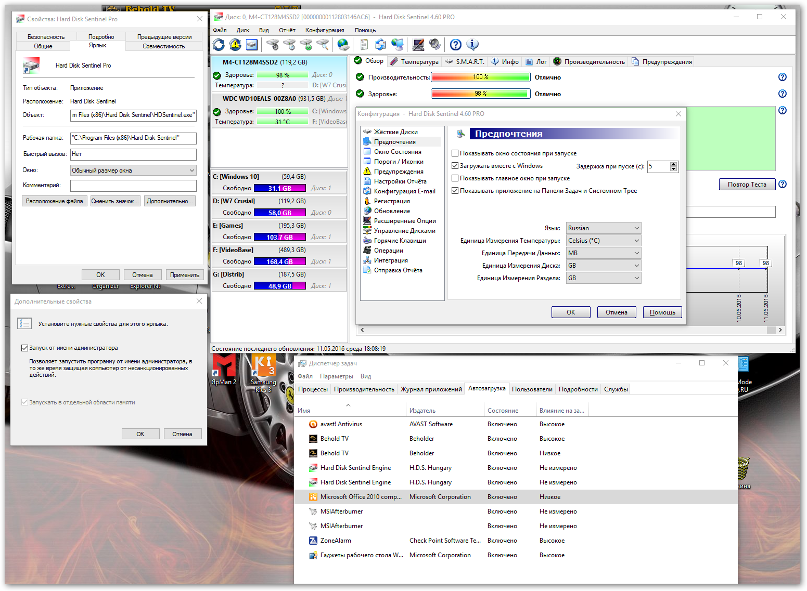Click the help icon beside Повтор Теста
807x591 pixels.
click(783, 185)
